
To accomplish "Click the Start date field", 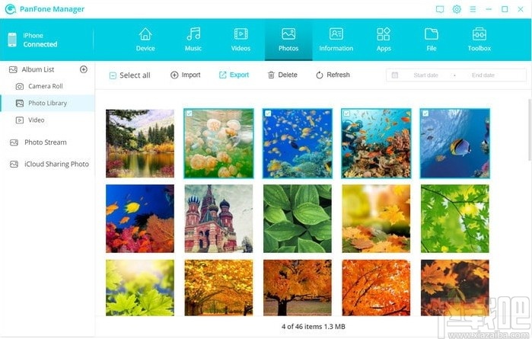I will (425, 75).
